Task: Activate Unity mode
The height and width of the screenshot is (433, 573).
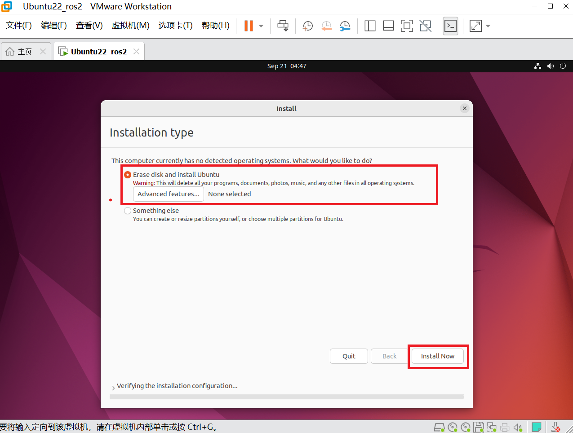Action: coord(425,26)
